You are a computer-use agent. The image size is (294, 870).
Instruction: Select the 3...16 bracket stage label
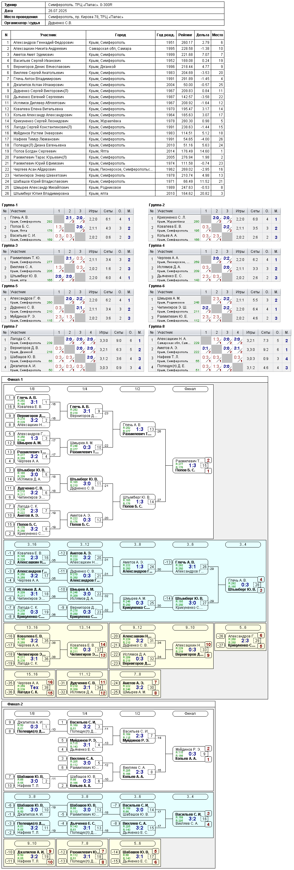click(x=32, y=544)
